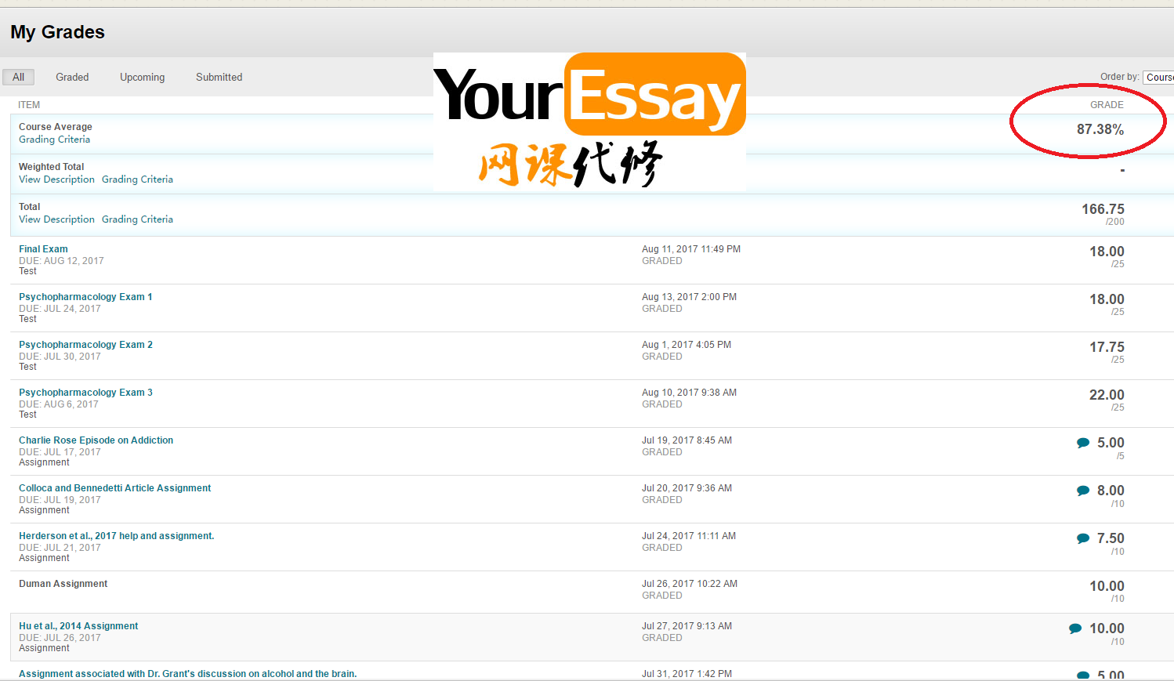The image size is (1174, 681).
Task: Click View Description under Weighted Total
Action: click(x=56, y=179)
